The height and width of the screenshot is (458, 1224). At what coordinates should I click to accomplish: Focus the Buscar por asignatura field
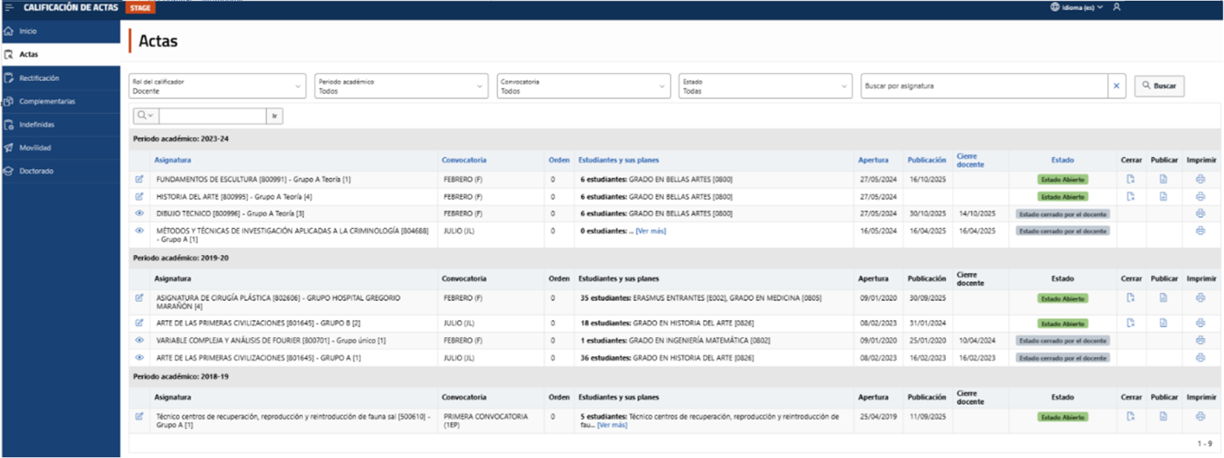point(984,86)
